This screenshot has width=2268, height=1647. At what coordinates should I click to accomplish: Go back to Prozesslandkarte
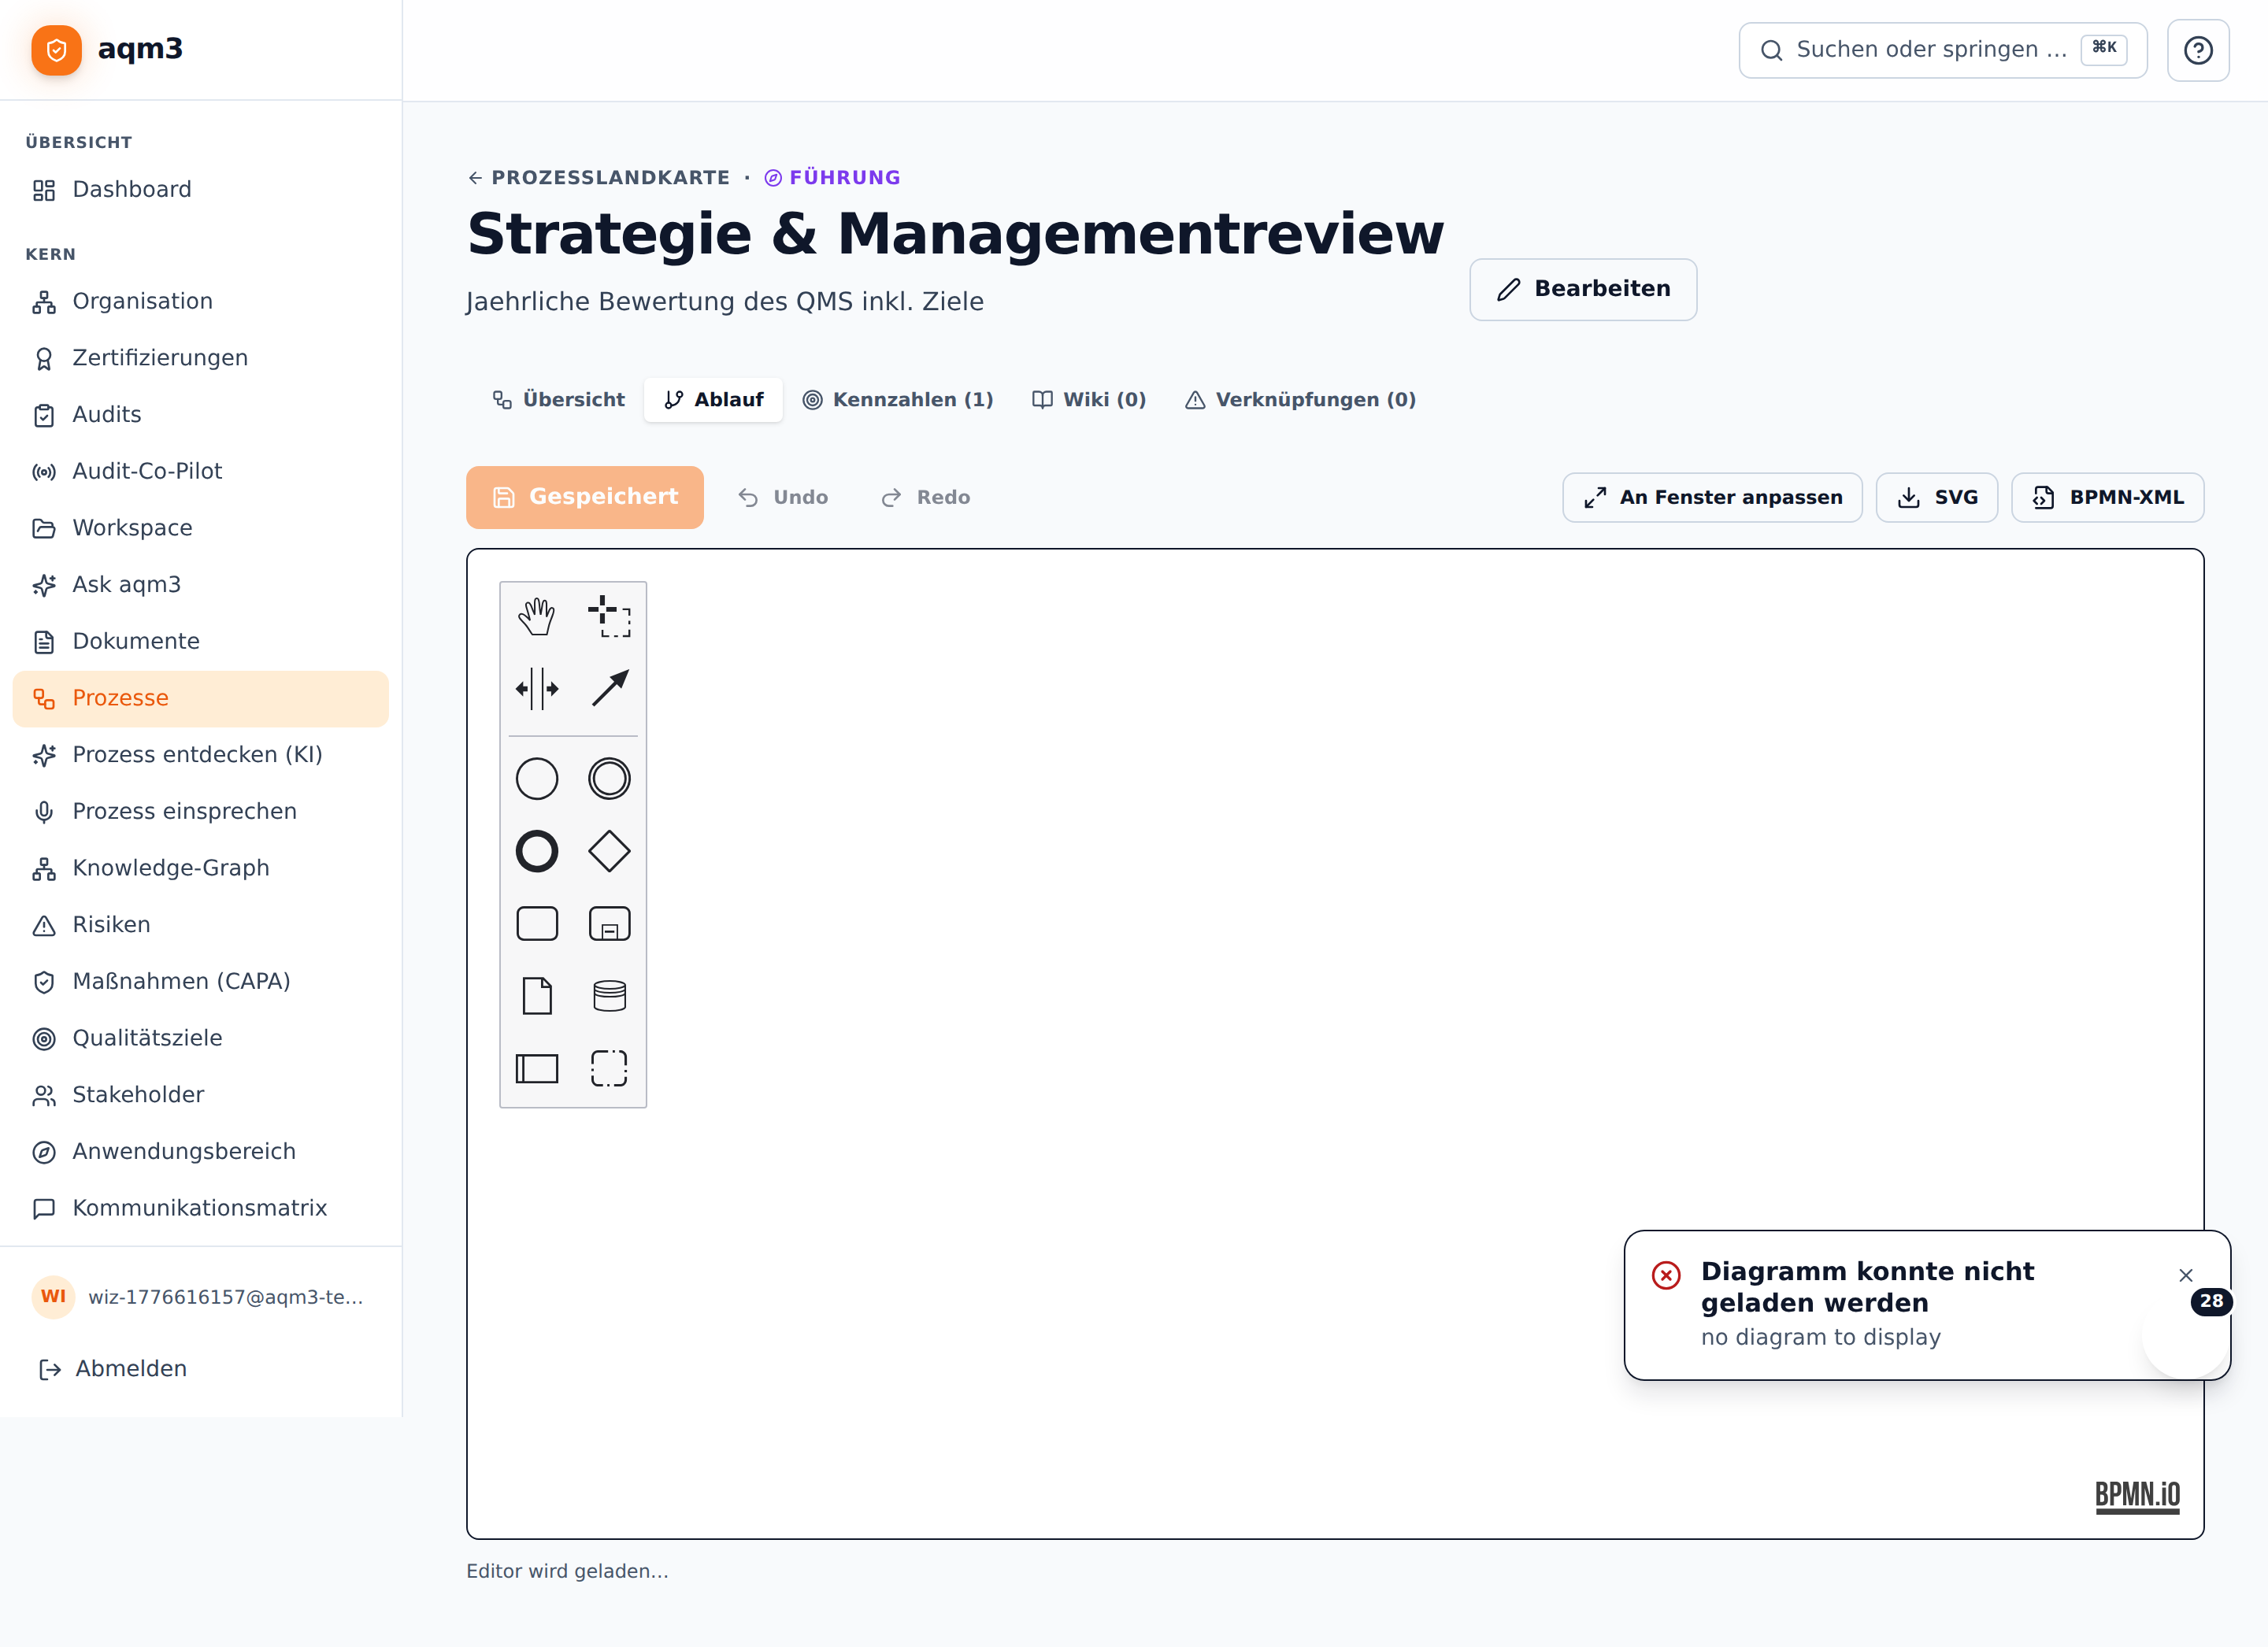click(x=599, y=178)
